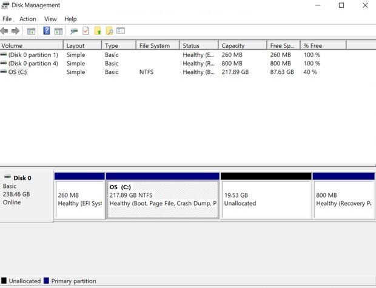Click the Connect/Rescan disk toolbar icon
376x288 pixels.
(74, 31)
